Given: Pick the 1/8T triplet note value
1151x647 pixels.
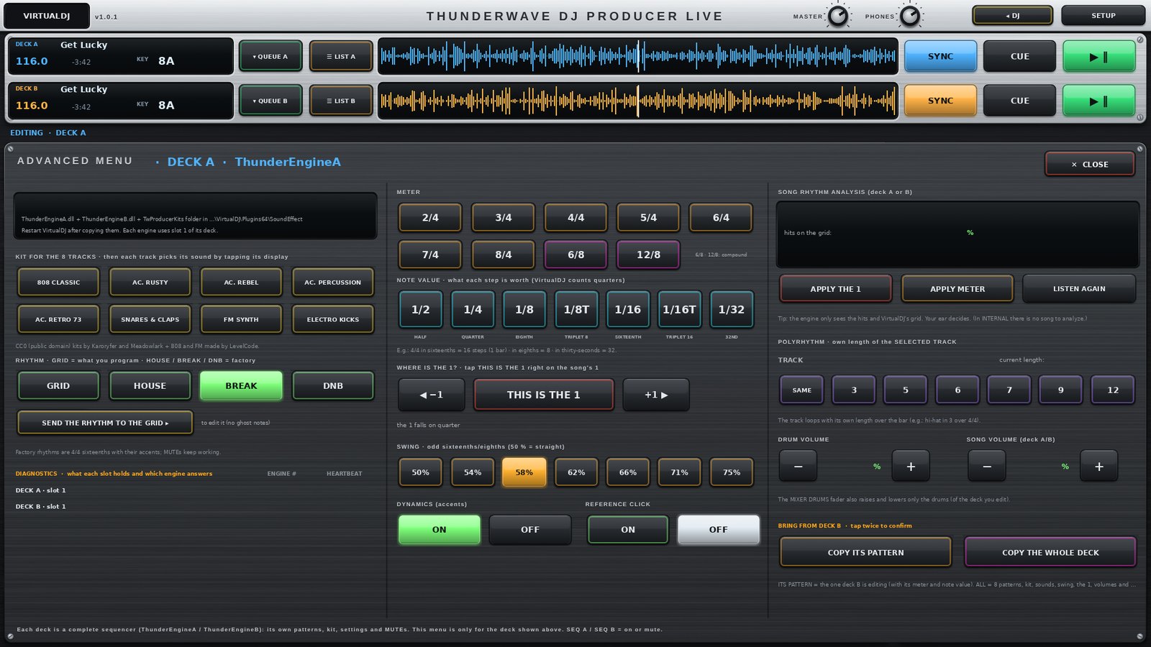Looking at the screenshot, I should [576, 309].
